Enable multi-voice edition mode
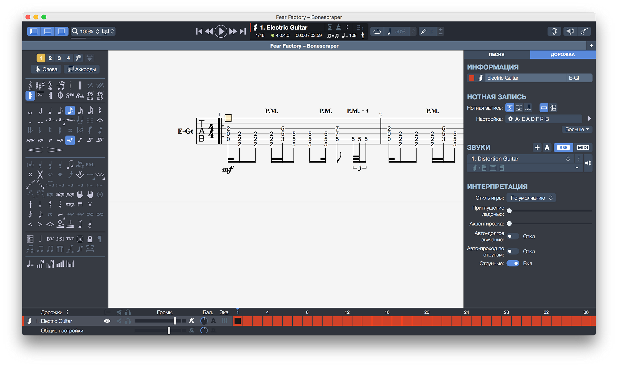Viewport: 618px width, 367px height. click(x=78, y=58)
